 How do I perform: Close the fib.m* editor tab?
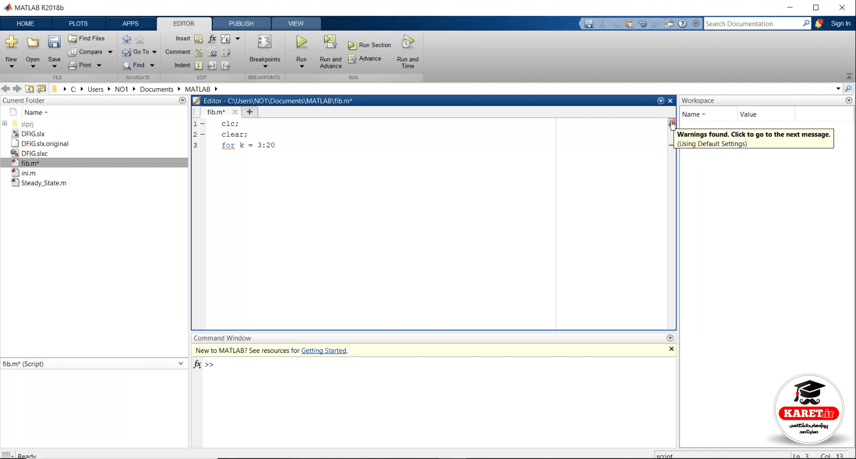[x=235, y=112]
